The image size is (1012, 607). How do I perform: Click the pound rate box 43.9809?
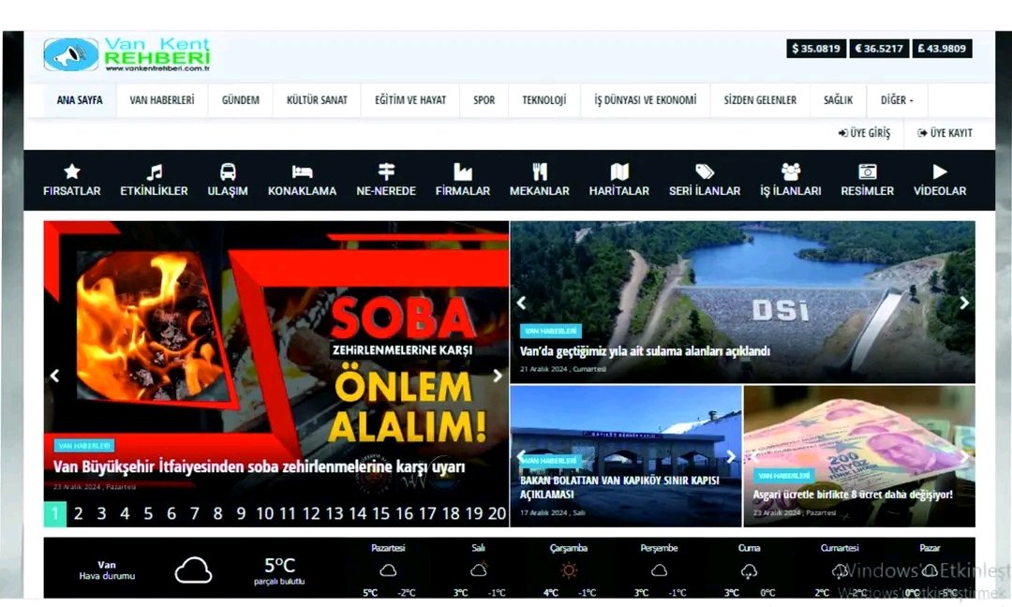943,49
